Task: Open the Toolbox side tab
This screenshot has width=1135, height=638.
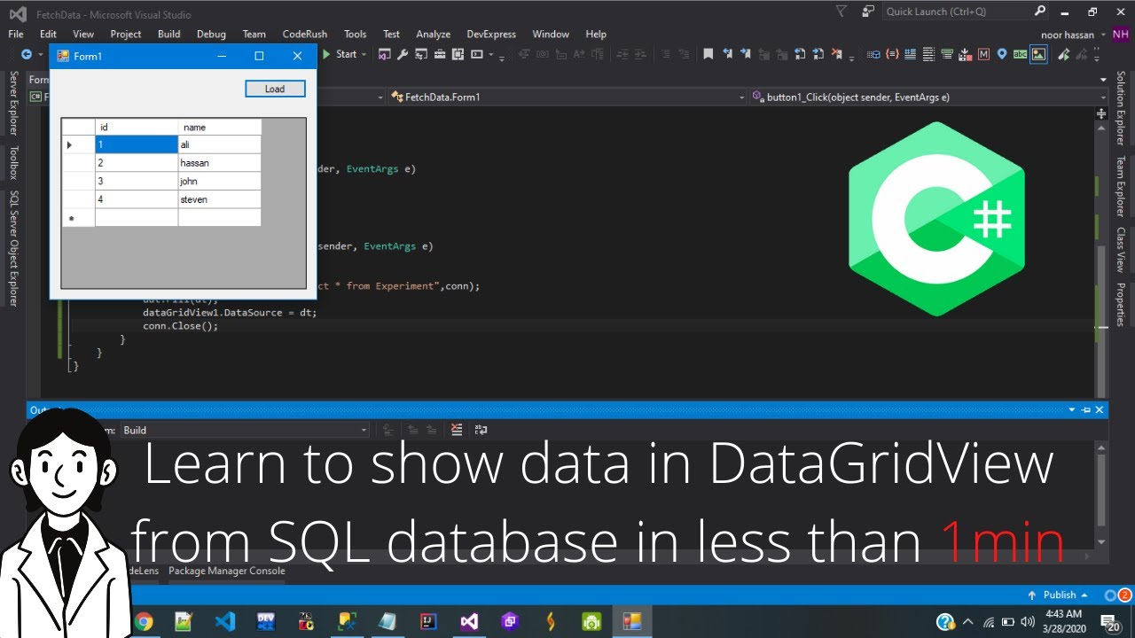Action: (x=13, y=162)
